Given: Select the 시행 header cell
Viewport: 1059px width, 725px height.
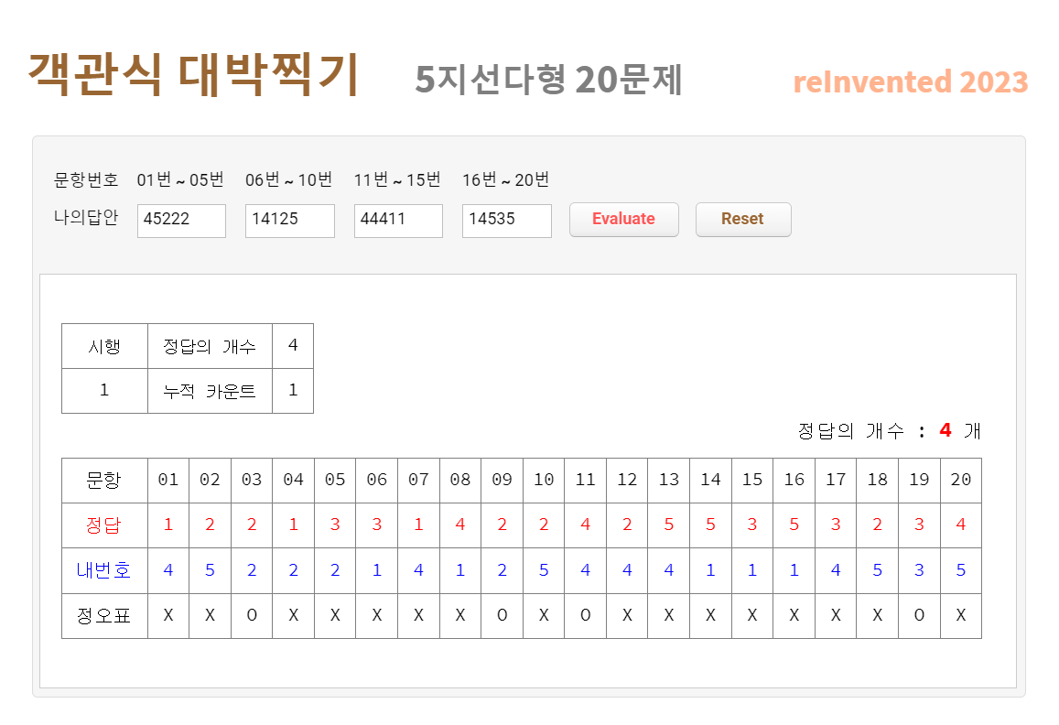Looking at the screenshot, I should 104,346.
